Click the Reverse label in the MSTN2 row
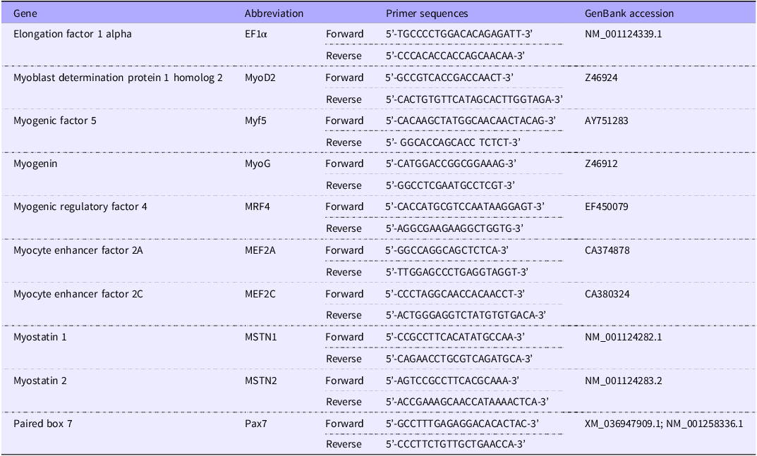 [344, 402]
